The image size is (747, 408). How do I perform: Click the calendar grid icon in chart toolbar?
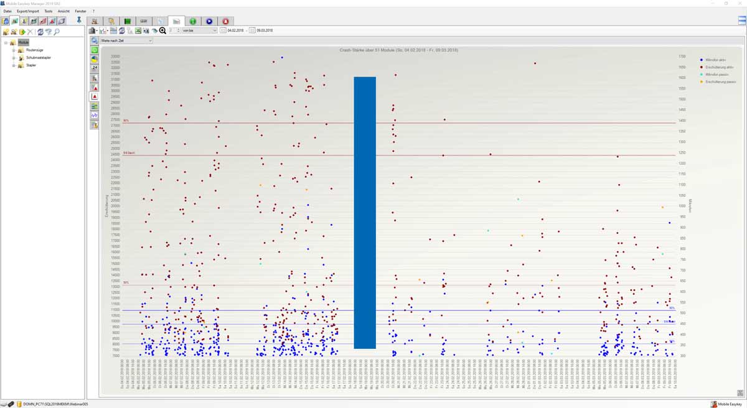click(114, 30)
